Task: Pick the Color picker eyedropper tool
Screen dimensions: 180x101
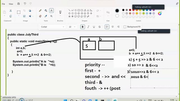Action: point(46,16)
